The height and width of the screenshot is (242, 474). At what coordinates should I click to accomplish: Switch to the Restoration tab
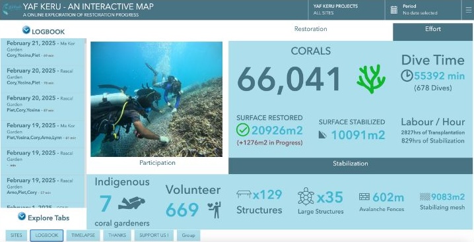310,29
